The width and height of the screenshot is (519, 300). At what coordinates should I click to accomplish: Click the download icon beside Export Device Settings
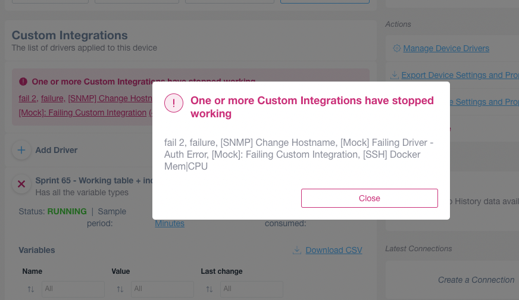(x=394, y=75)
